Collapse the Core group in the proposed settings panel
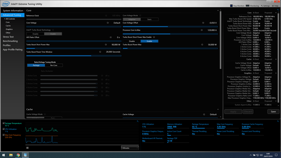 click(x=276, y=13)
